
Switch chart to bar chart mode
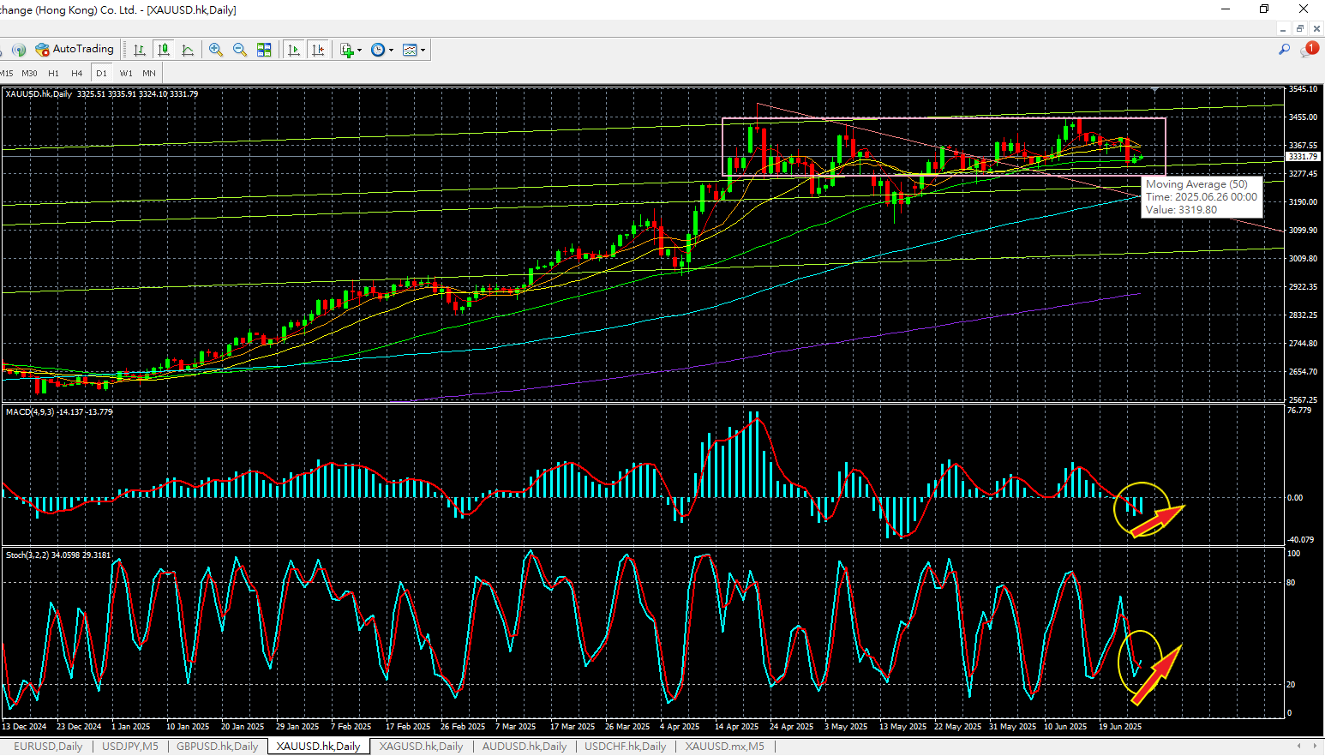point(139,50)
